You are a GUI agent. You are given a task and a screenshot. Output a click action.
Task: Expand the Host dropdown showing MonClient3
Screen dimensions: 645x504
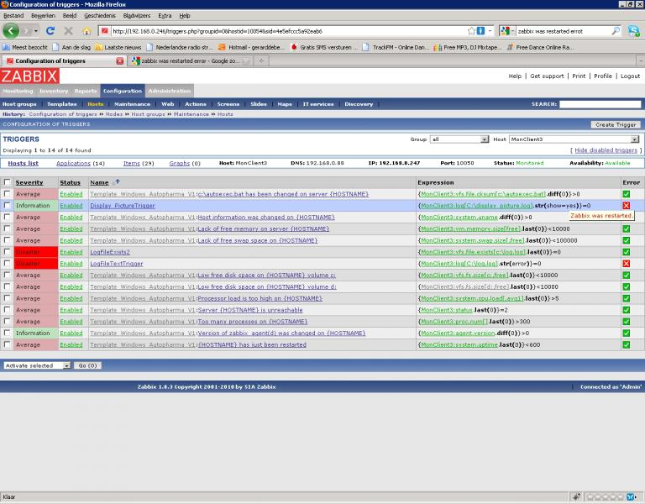(574, 139)
